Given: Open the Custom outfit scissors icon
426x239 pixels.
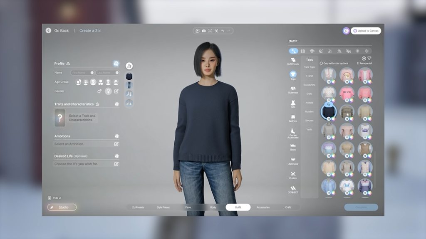Looking at the screenshot, I should 293,175.
